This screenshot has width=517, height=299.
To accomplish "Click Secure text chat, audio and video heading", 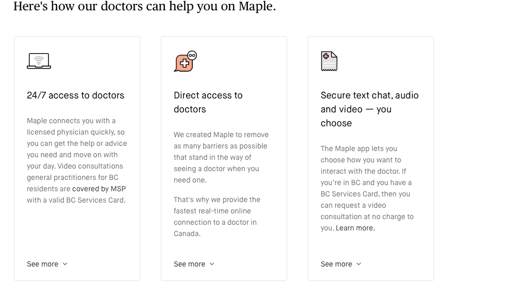I will [370, 109].
